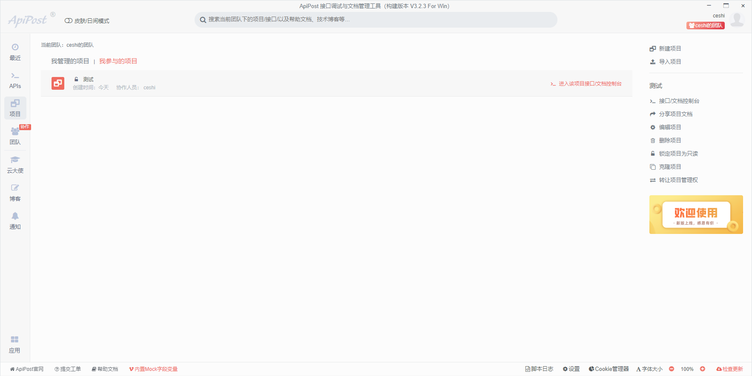Select 删除项目 option
Viewport: 752px width, 376px height.
tap(666, 140)
